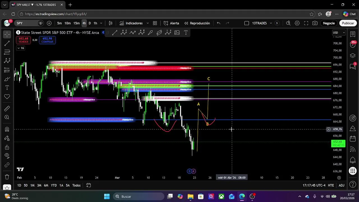Image resolution: width=359 pixels, height=202 pixels.
Task: Open the chart patterns tools in left sidebar
Action: pyautogui.click(x=7, y=61)
